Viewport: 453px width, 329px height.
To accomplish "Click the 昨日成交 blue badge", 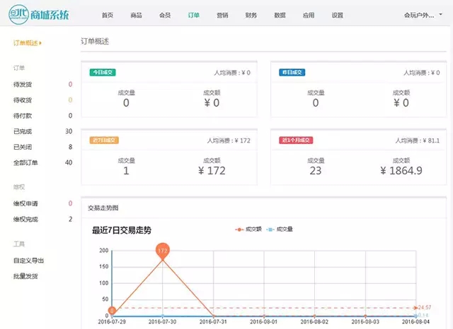I will pyautogui.click(x=292, y=72).
